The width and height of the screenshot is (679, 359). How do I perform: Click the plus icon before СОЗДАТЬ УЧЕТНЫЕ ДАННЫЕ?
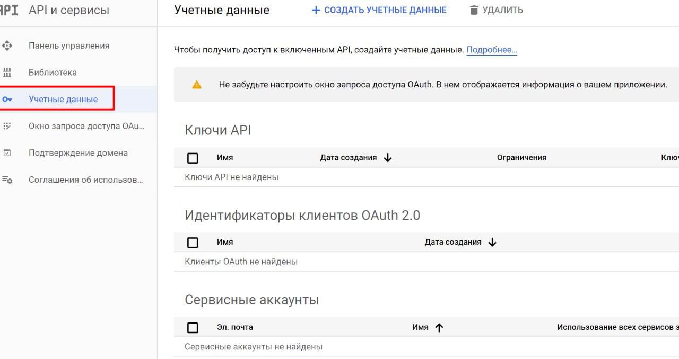pos(316,10)
